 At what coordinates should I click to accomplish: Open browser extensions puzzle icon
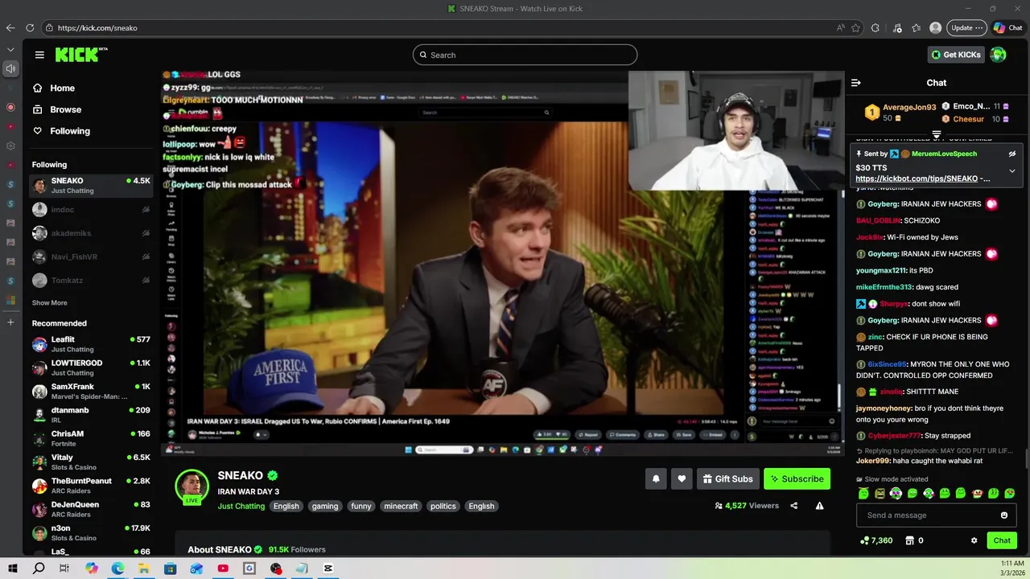coord(875,27)
